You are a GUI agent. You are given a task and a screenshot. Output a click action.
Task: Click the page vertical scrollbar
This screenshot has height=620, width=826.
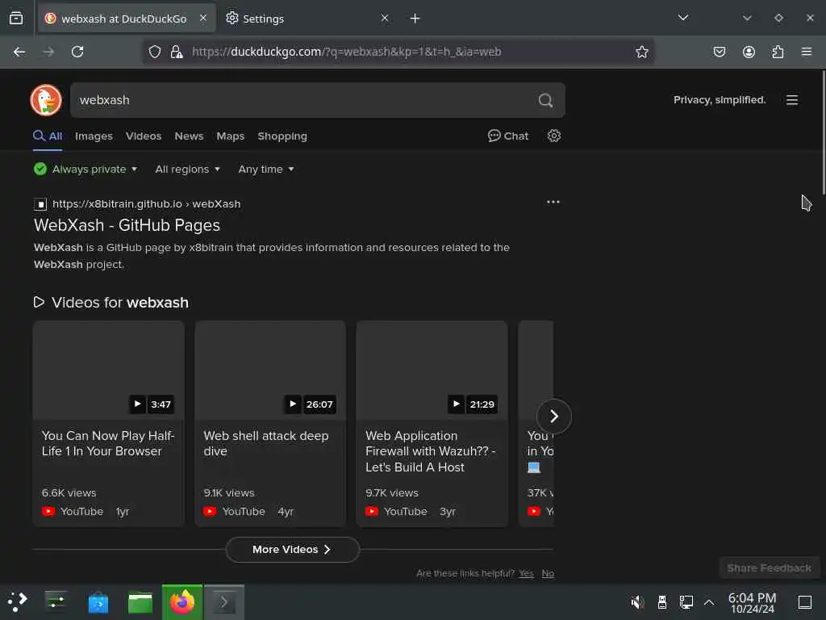pos(824,132)
